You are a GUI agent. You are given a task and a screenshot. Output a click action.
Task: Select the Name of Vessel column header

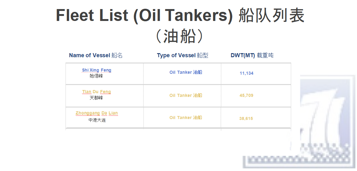click(x=95, y=55)
